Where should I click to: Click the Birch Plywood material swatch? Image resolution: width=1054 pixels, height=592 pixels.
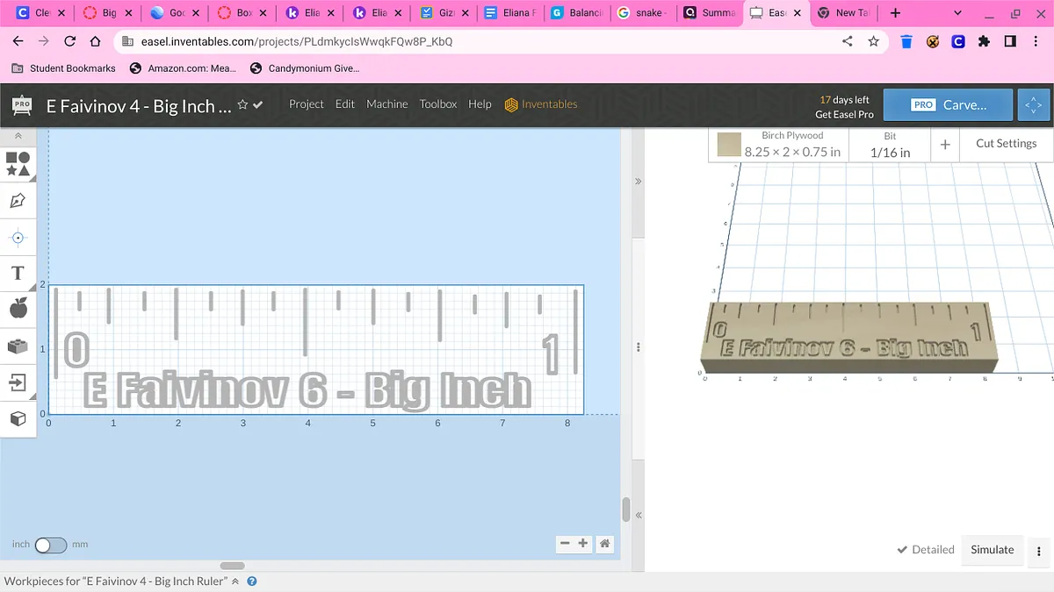pyautogui.click(x=729, y=145)
